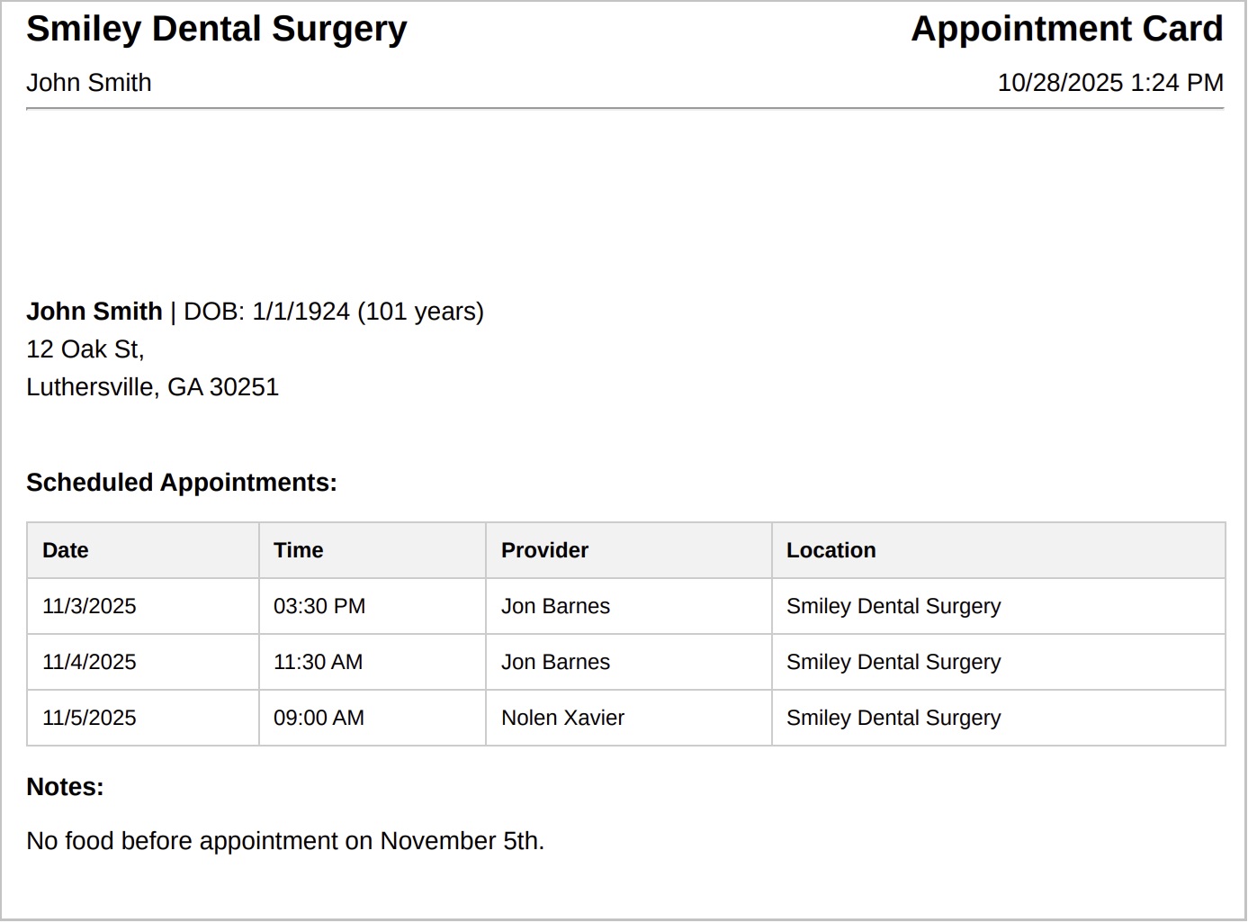This screenshot has width=1248, height=923.
Task: Click the No food before appointment note
Action: (x=285, y=841)
